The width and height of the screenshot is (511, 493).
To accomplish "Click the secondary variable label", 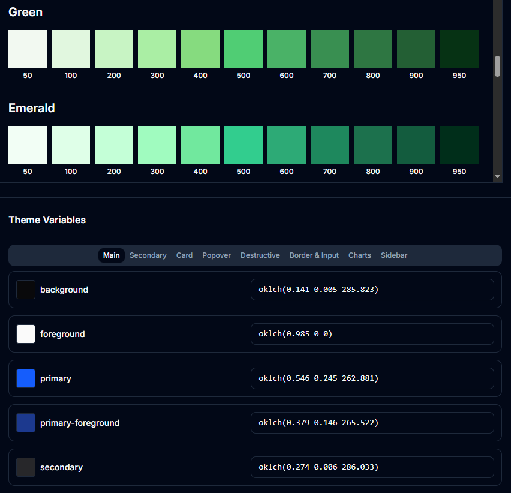I will [62, 467].
